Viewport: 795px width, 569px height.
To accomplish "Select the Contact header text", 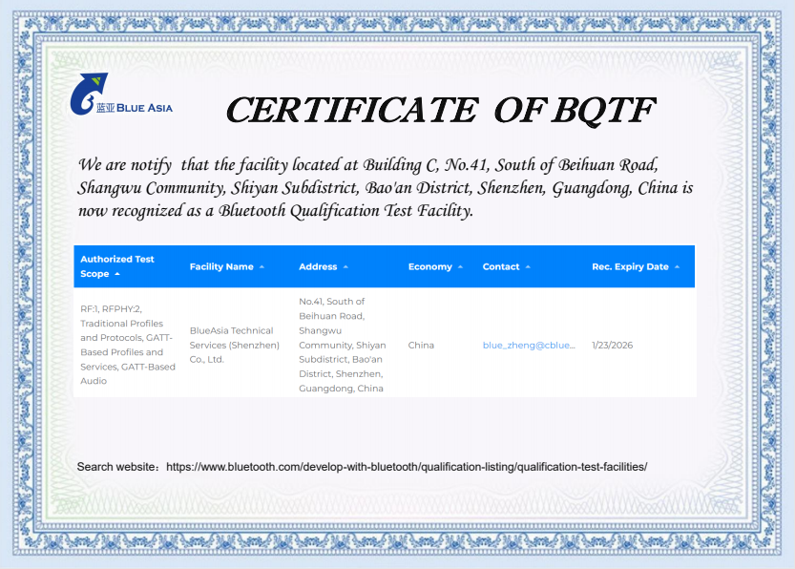I will click(501, 266).
